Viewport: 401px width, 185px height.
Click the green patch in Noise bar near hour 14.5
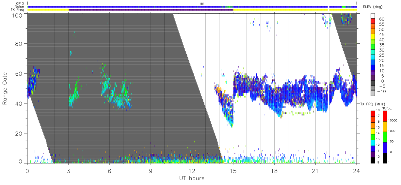pos(229,7)
